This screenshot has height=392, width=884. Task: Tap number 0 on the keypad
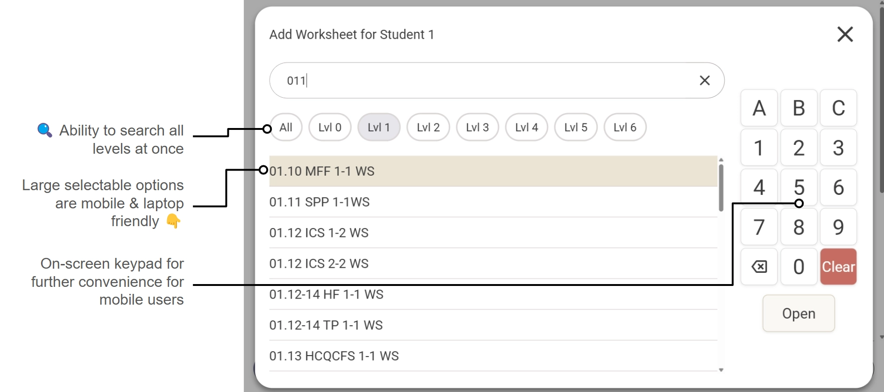pyautogui.click(x=799, y=267)
